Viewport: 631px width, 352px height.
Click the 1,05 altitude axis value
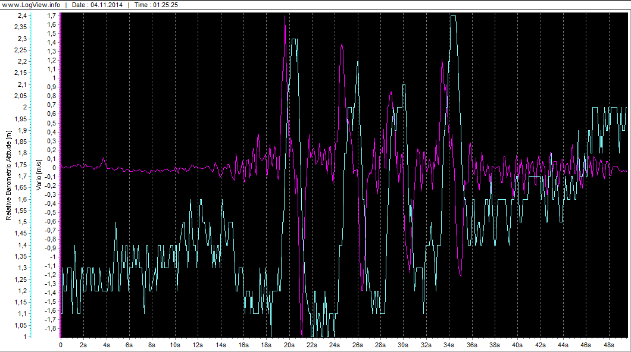[20, 325]
